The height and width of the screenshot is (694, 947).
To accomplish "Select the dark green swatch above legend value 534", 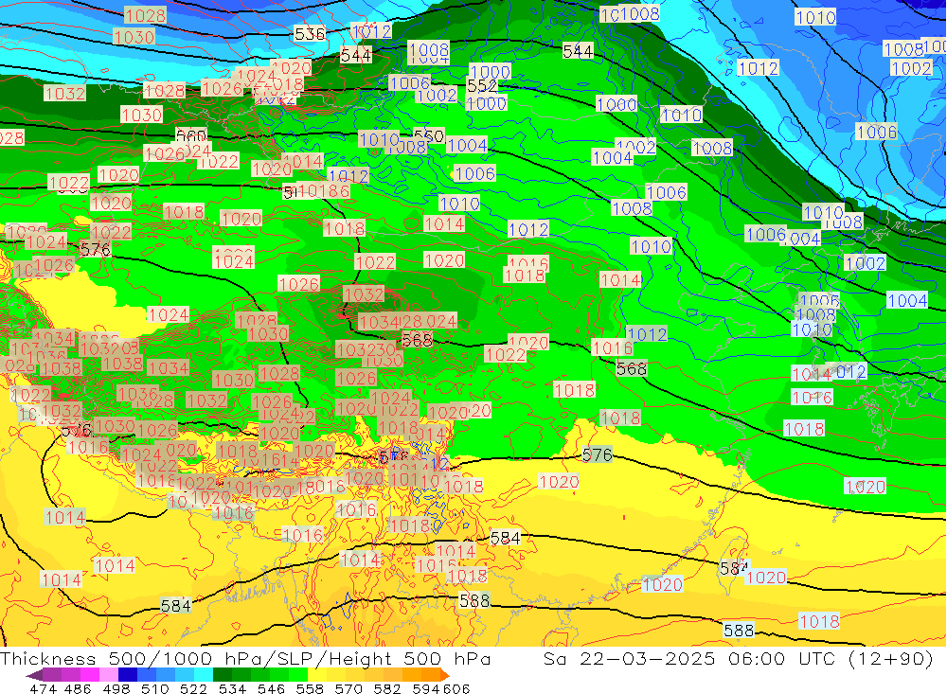I will tap(223, 675).
